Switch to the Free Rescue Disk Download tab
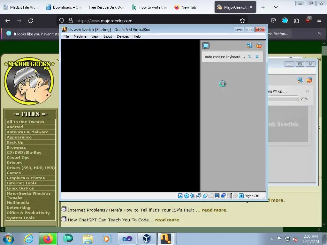Screen dimensions: 327x245 click(106, 7)
